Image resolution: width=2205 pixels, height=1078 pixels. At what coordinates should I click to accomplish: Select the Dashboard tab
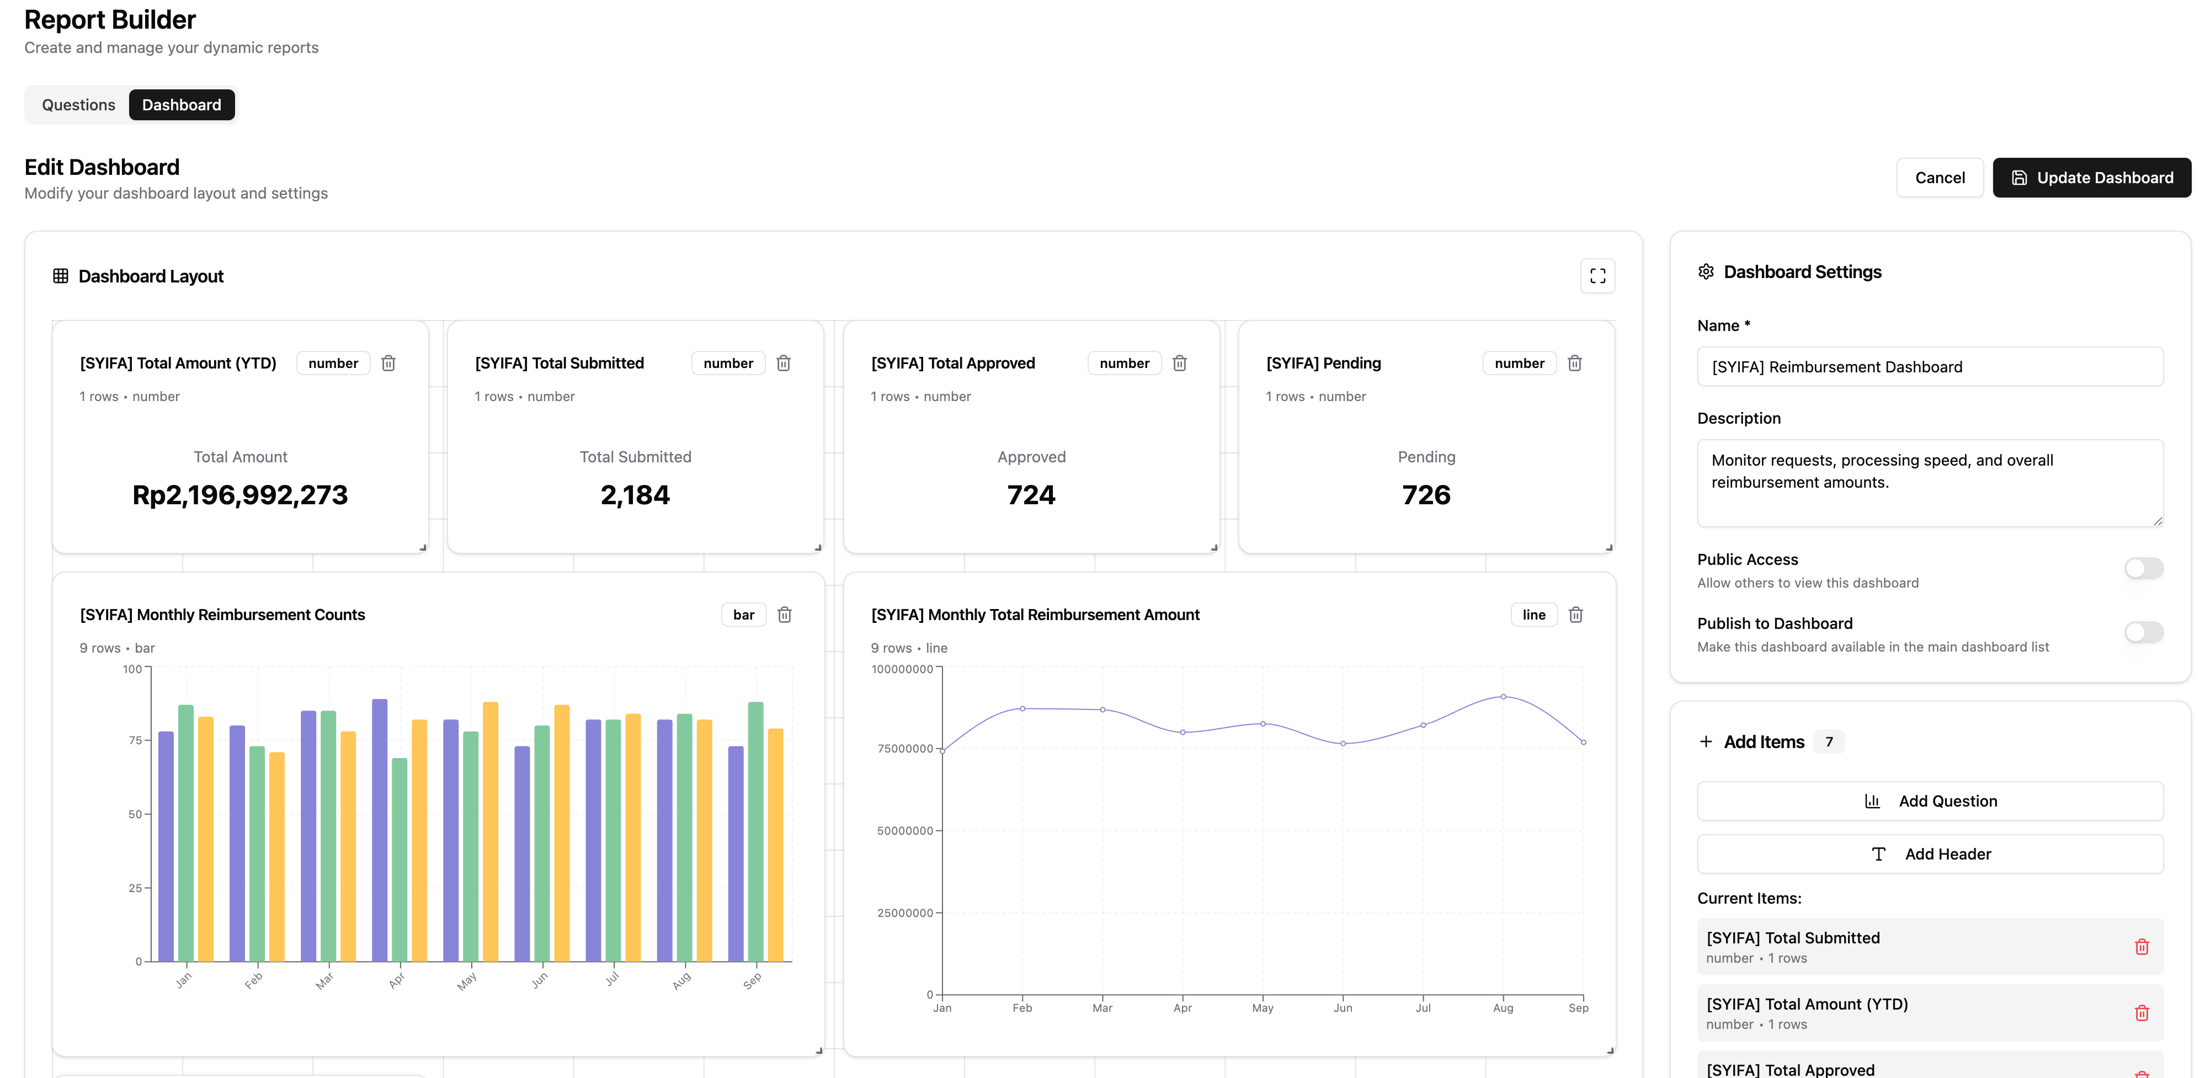click(182, 104)
